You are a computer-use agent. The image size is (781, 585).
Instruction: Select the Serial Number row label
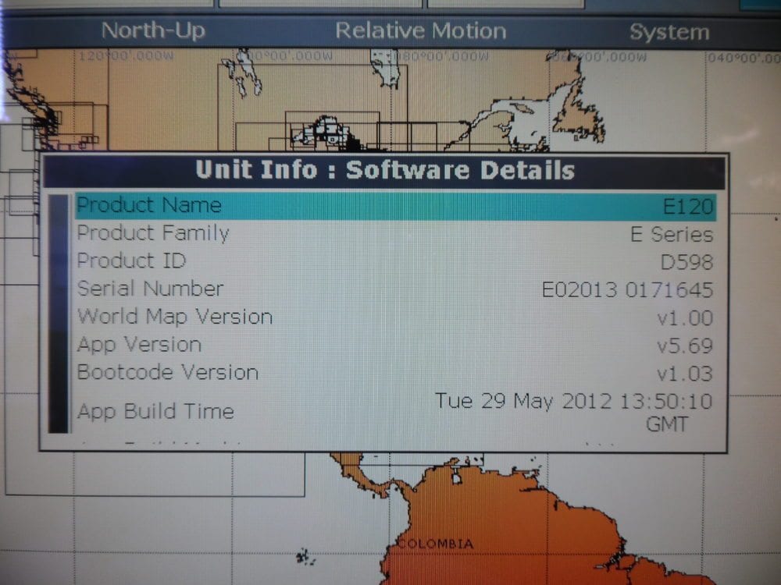(x=150, y=289)
